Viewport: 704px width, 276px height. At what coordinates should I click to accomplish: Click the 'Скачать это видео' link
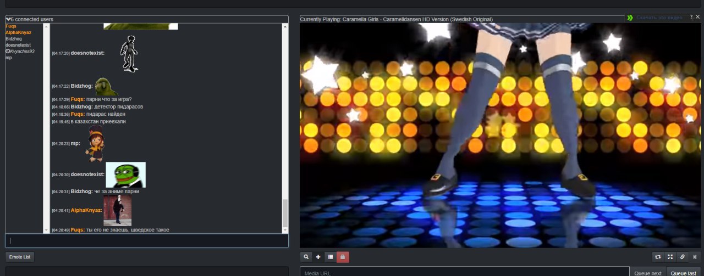659,18
